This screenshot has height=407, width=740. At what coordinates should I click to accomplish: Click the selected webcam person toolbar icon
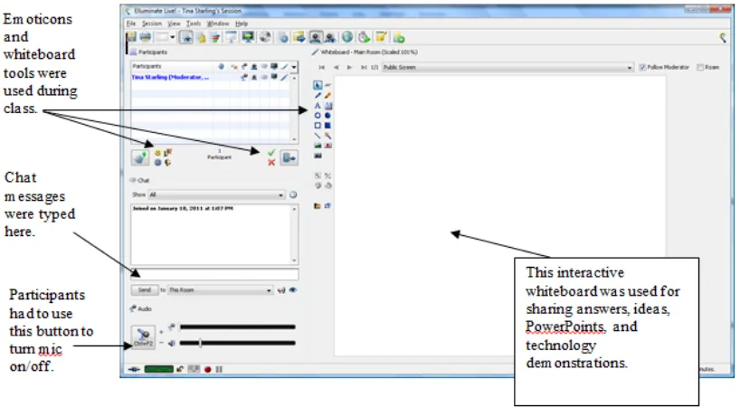point(315,37)
